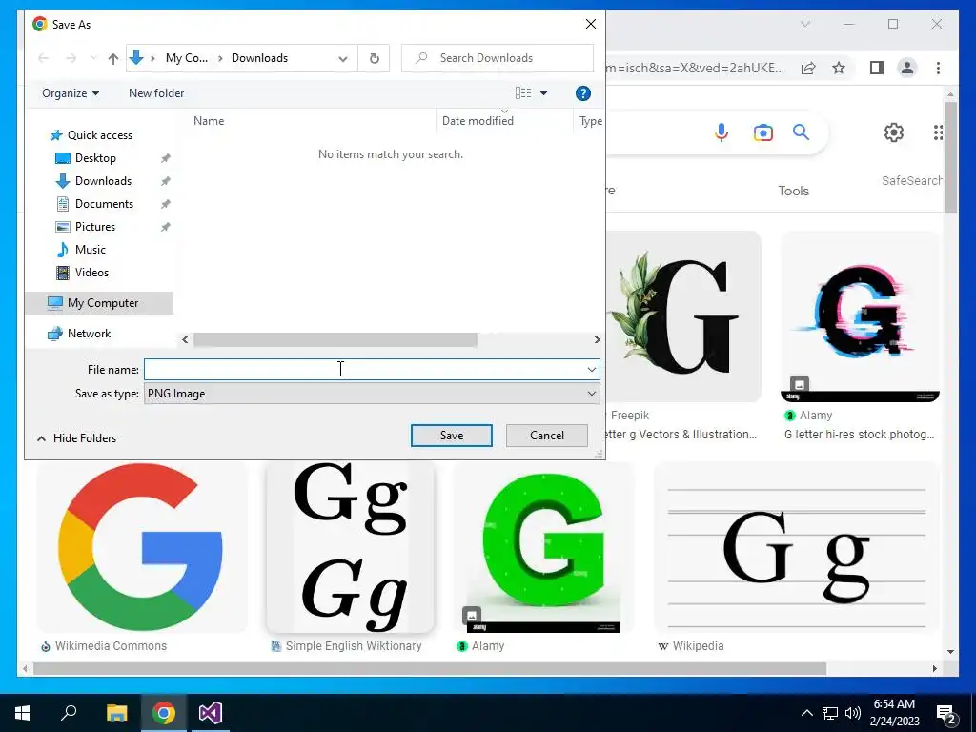Screen dimensions: 976x732
Task: Open the Wikipedia G g image
Action: tap(796, 548)
